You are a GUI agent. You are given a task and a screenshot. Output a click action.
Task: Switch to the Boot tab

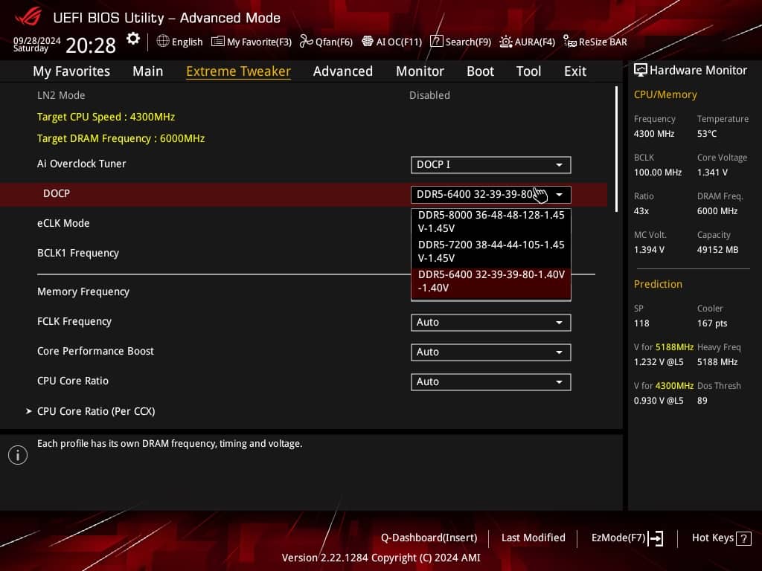pyautogui.click(x=480, y=71)
